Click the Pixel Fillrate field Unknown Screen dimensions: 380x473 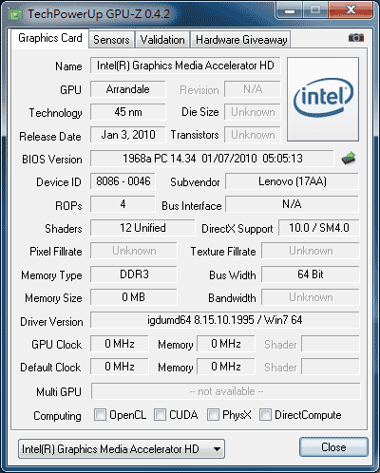(134, 251)
